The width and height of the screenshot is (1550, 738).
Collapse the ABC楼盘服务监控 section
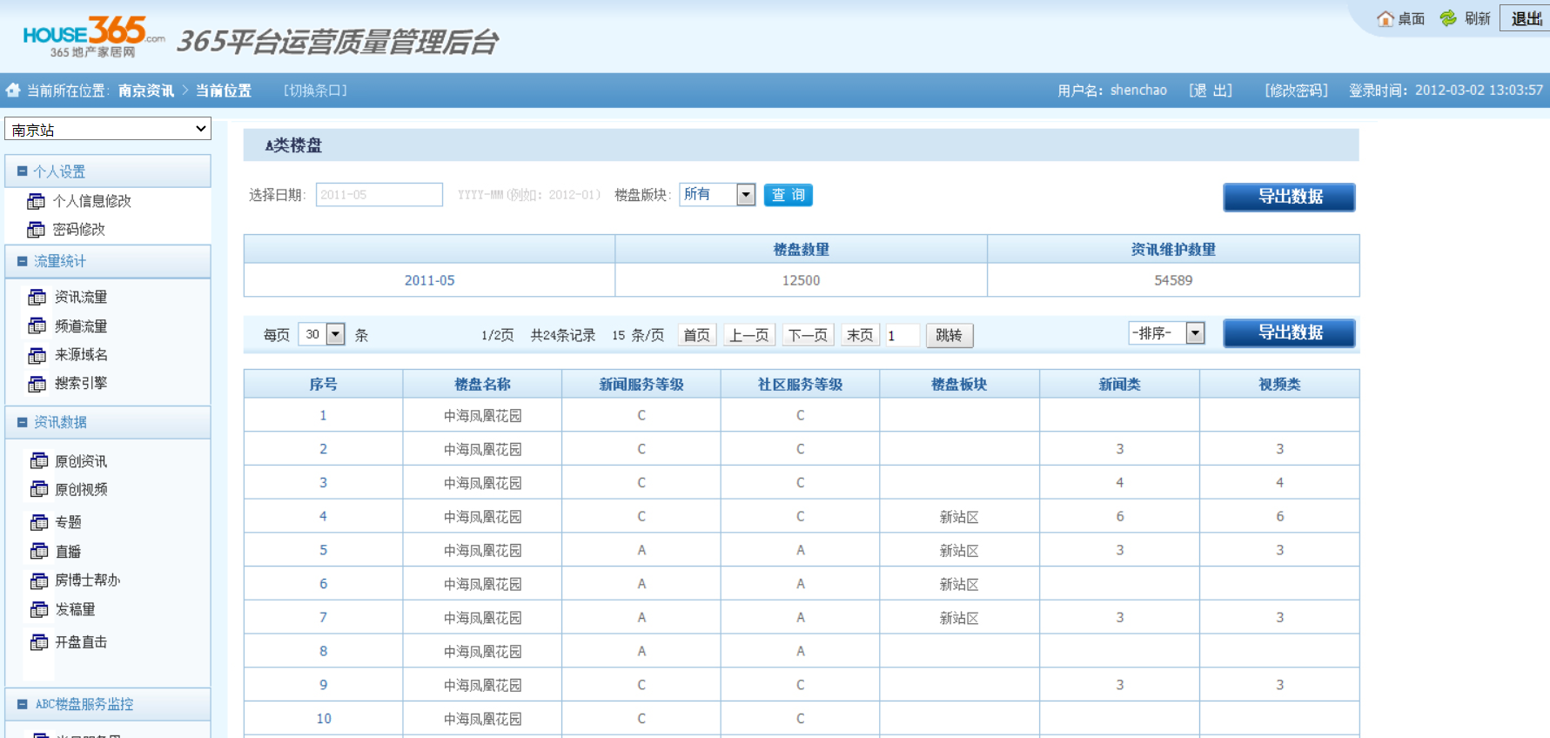coord(23,704)
